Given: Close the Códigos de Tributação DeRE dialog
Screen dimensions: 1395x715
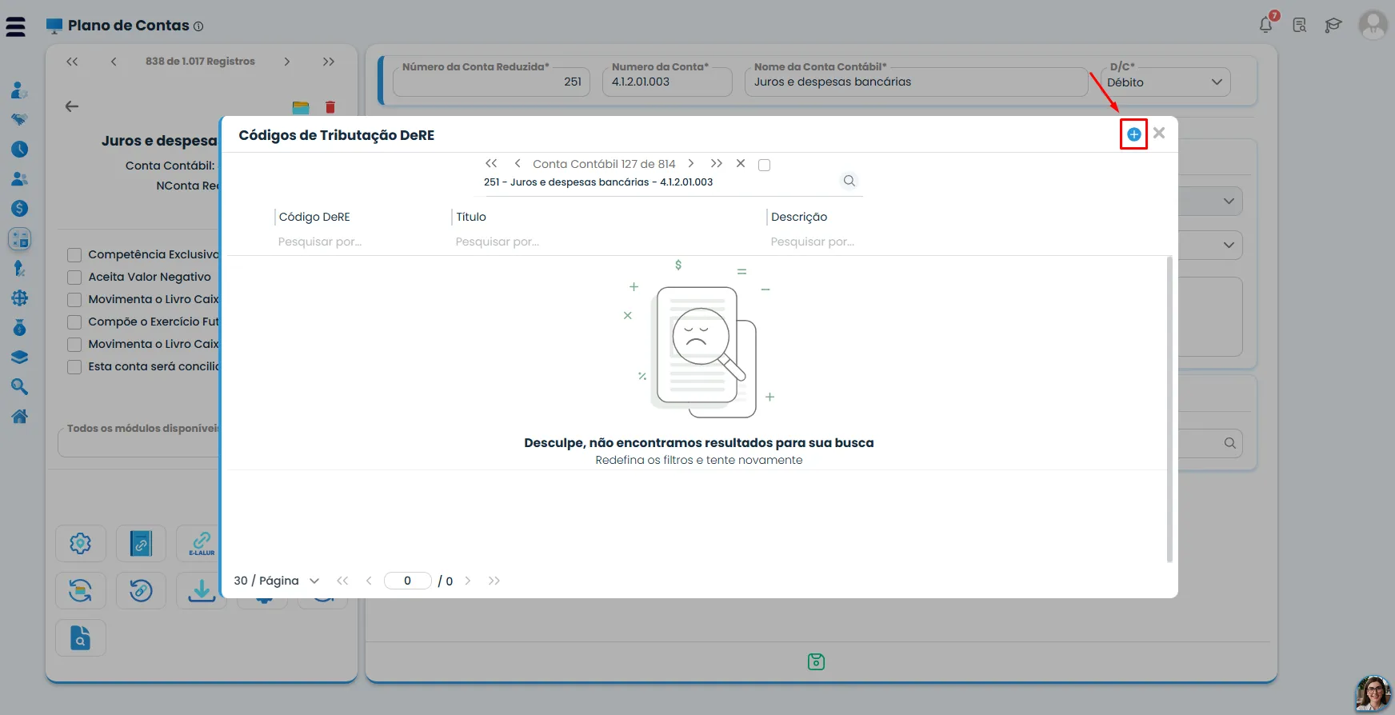Looking at the screenshot, I should (1159, 134).
